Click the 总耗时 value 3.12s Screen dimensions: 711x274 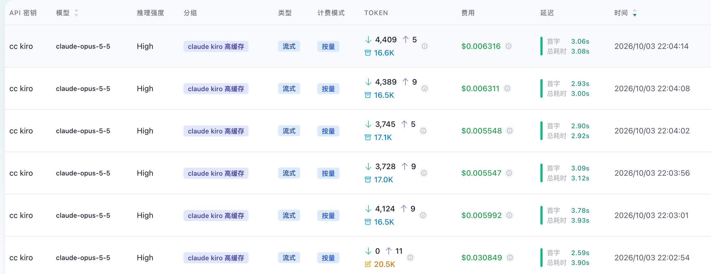pos(580,178)
